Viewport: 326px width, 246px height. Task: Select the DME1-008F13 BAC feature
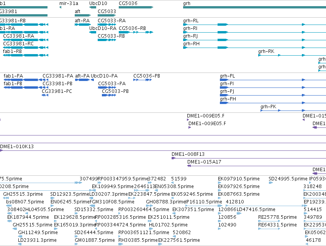(x=249, y=158)
